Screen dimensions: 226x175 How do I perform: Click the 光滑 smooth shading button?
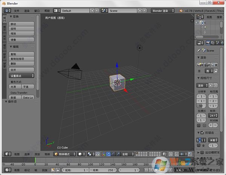pyautogui.click(x=15, y=87)
